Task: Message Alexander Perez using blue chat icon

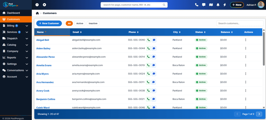Action: pos(154,57)
